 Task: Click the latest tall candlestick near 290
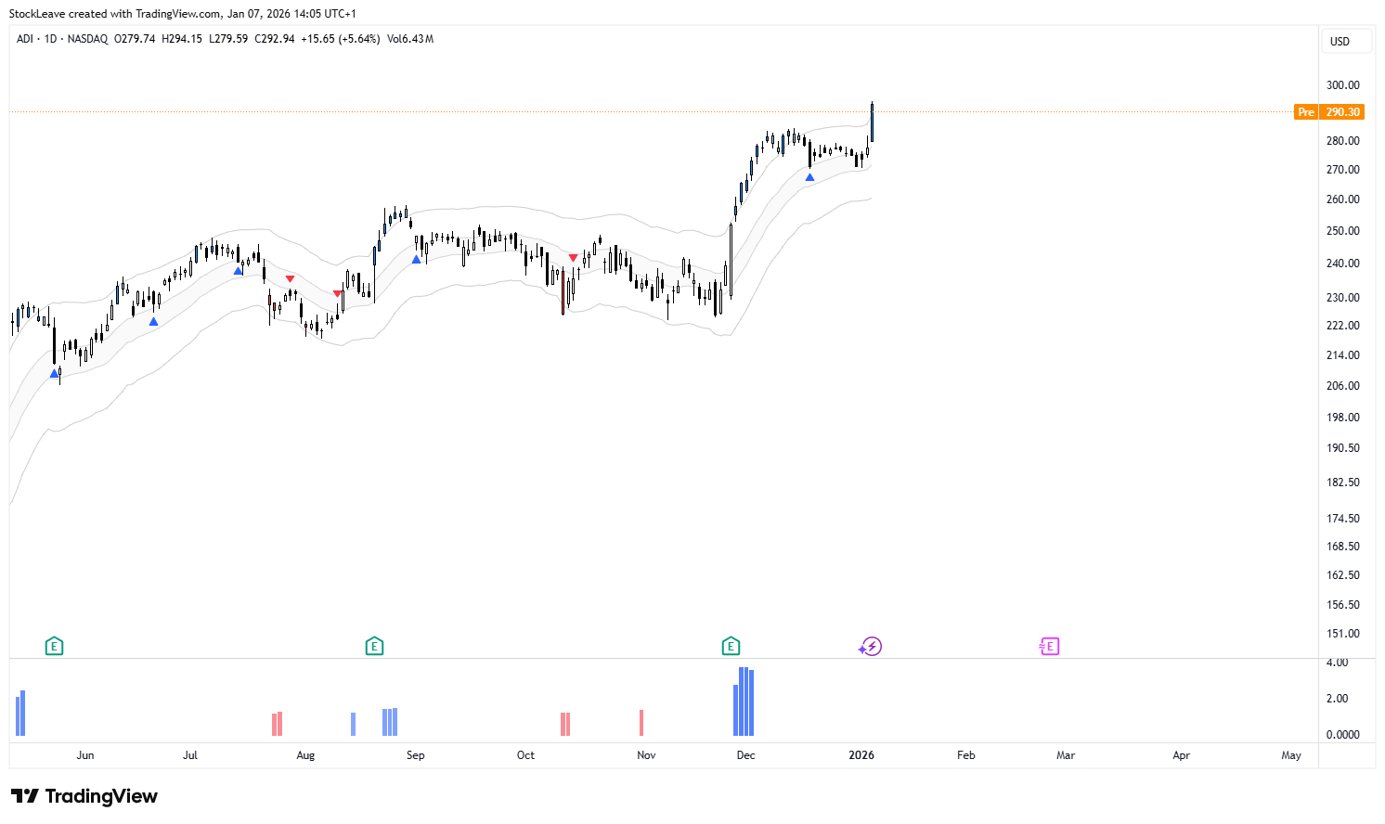(872, 122)
